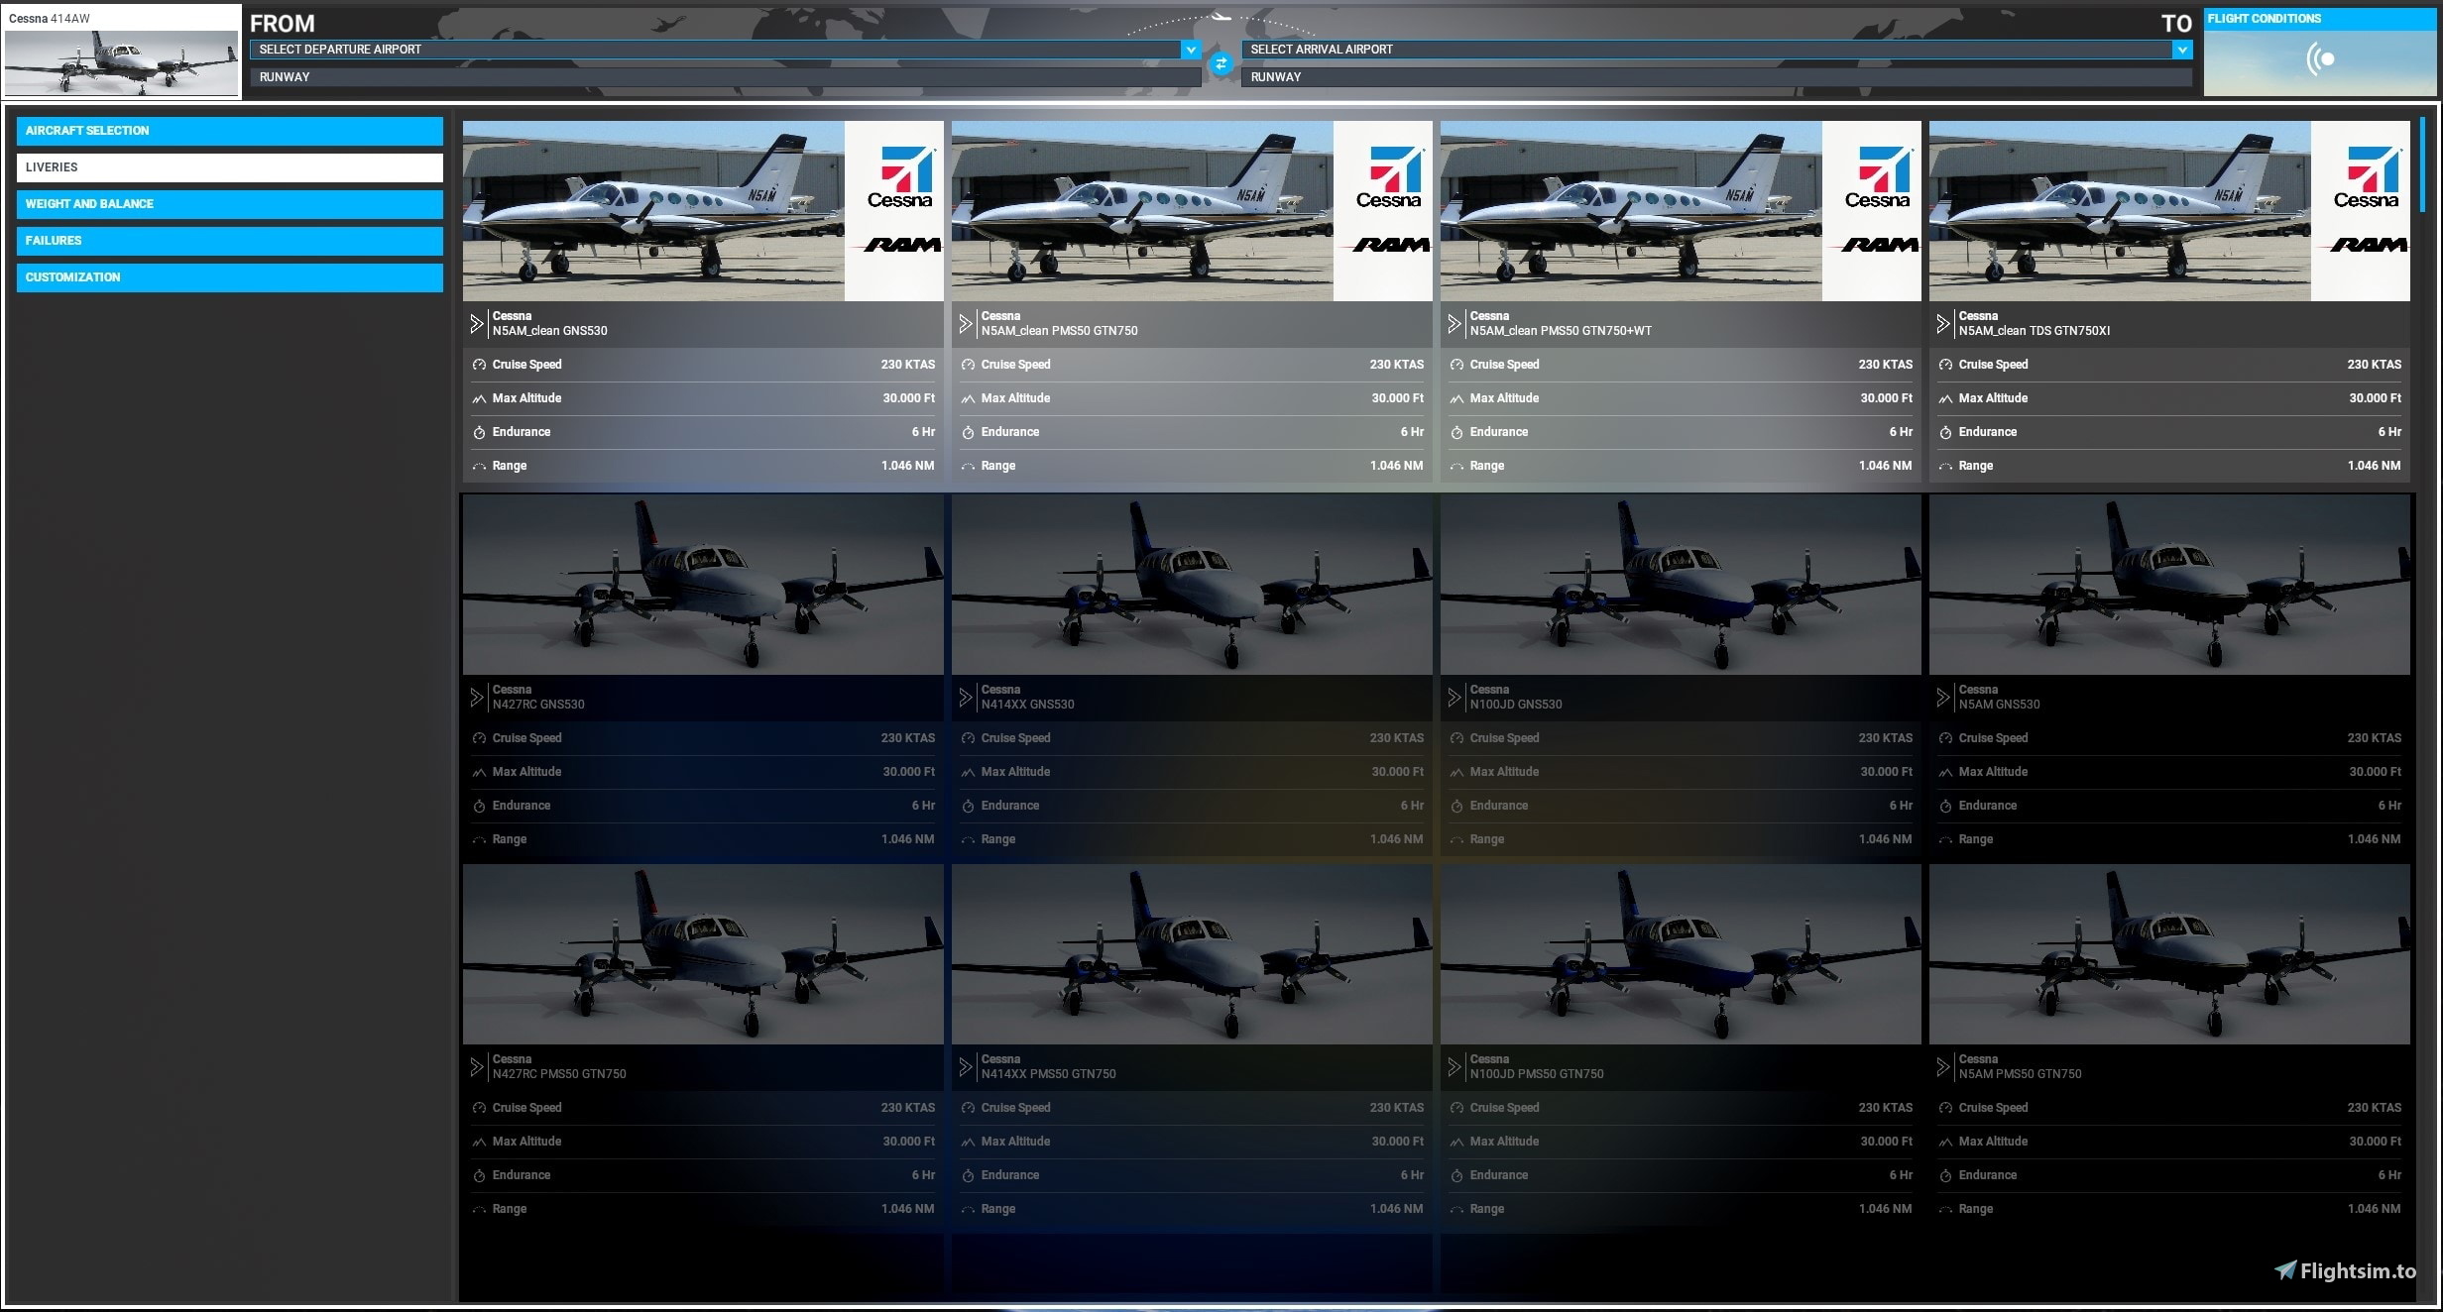The image size is (2443, 1312).
Task: Click the arrow icon beside N100JD GNS530
Action: tap(1454, 698)
